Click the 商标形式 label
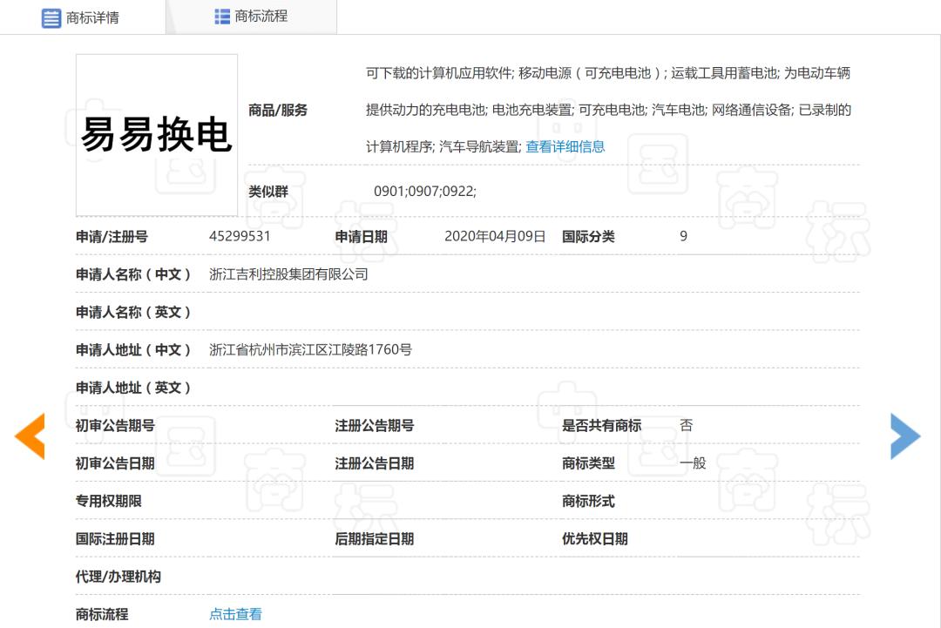The width and height of the screenshot is (941, 628). 588,501
